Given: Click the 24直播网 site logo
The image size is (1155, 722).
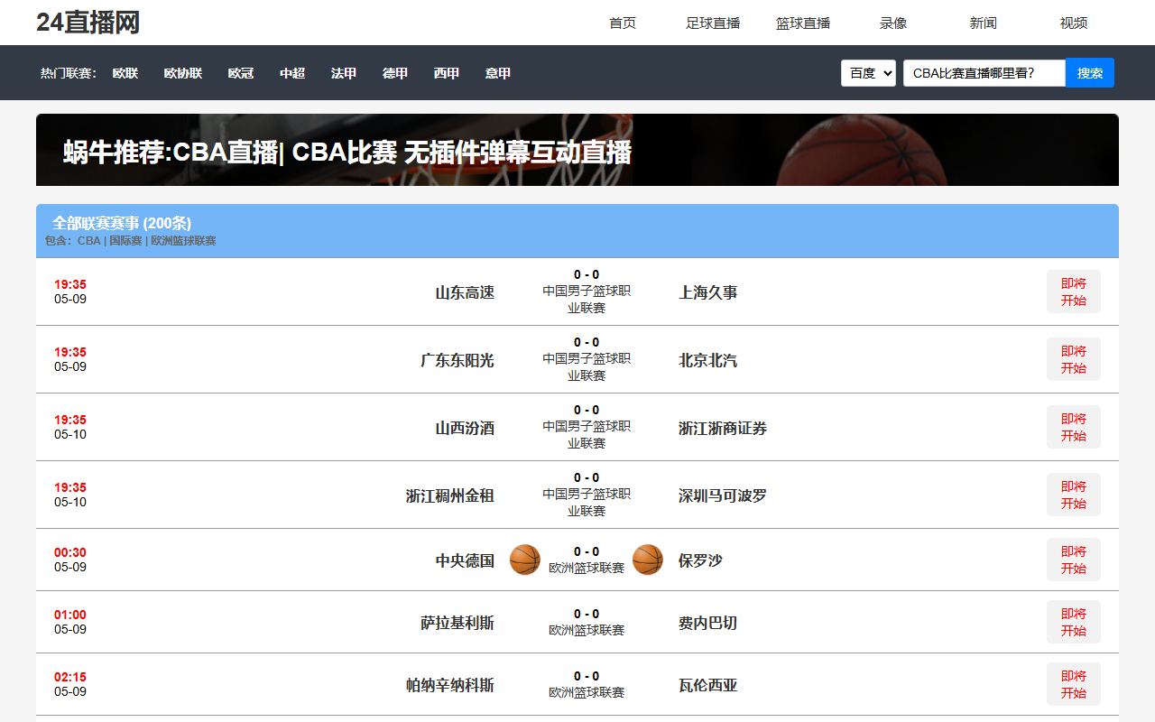Looking at the screenshot, I should pos(88,23).
